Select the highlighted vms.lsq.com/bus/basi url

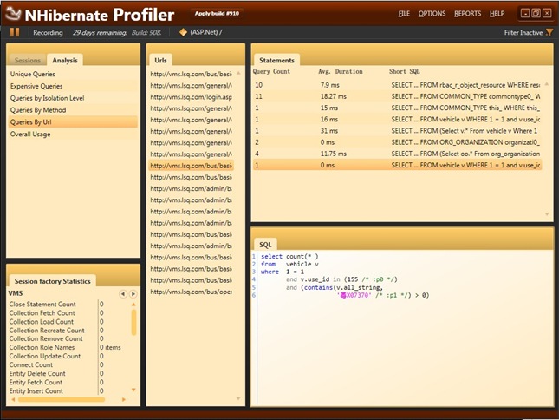click(x=191, y=166)
